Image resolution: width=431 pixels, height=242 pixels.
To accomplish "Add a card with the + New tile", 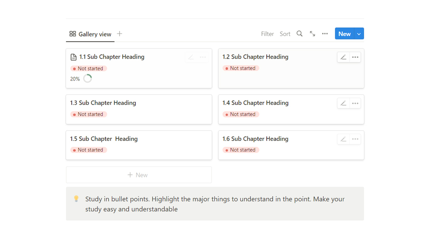I will (x=139, y=175).
